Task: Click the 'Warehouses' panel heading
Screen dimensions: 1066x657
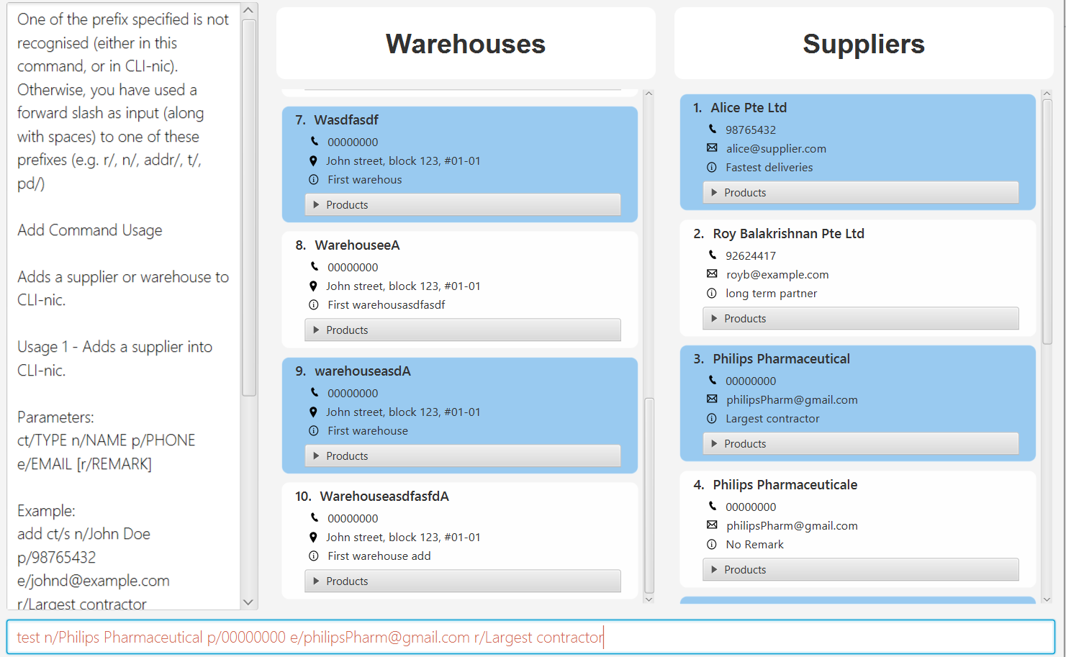Action: (466, 44)
